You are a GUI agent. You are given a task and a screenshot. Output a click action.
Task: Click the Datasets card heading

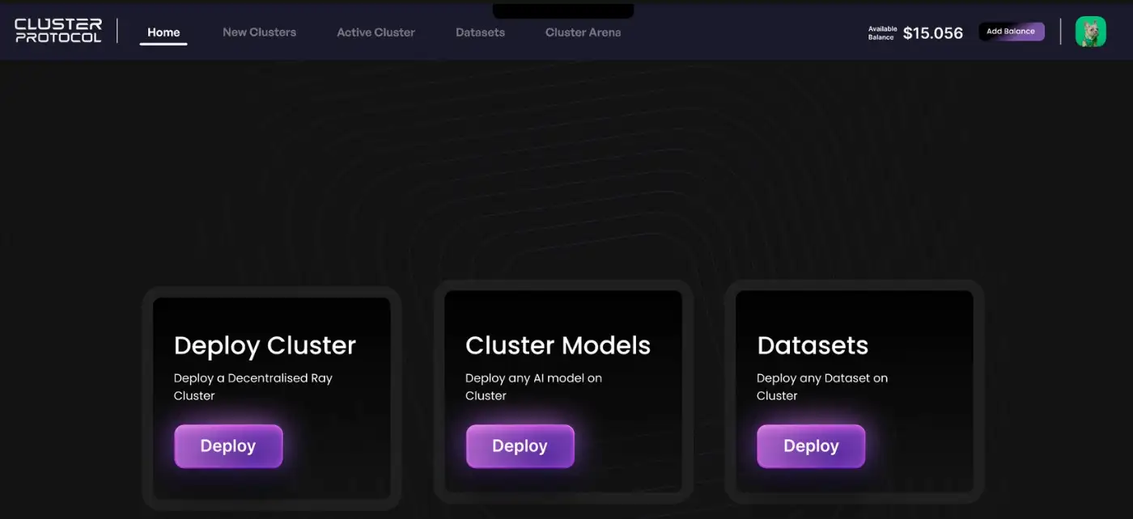[813, 345]
